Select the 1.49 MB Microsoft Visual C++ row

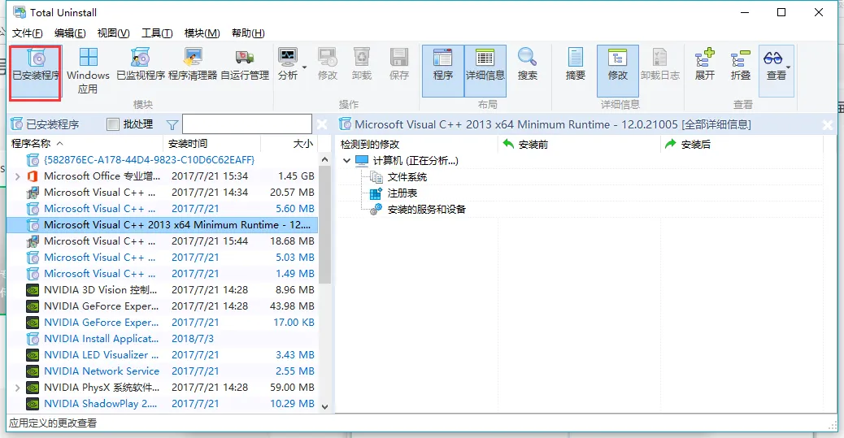pyautogui.click(x=163, y=273)
